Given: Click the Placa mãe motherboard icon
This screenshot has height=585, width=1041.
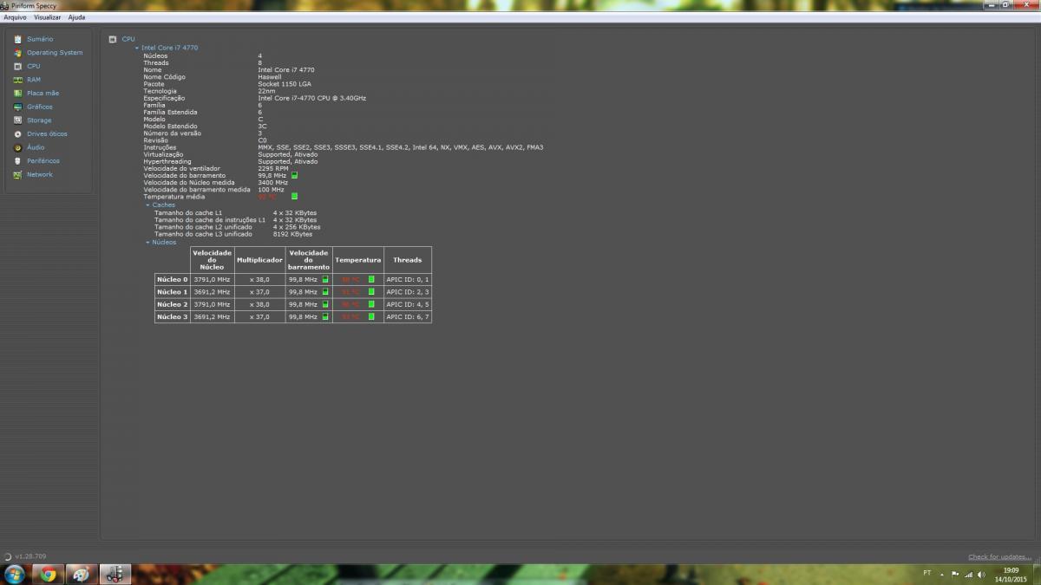Looking at the screenshot, I should (17, 93).
